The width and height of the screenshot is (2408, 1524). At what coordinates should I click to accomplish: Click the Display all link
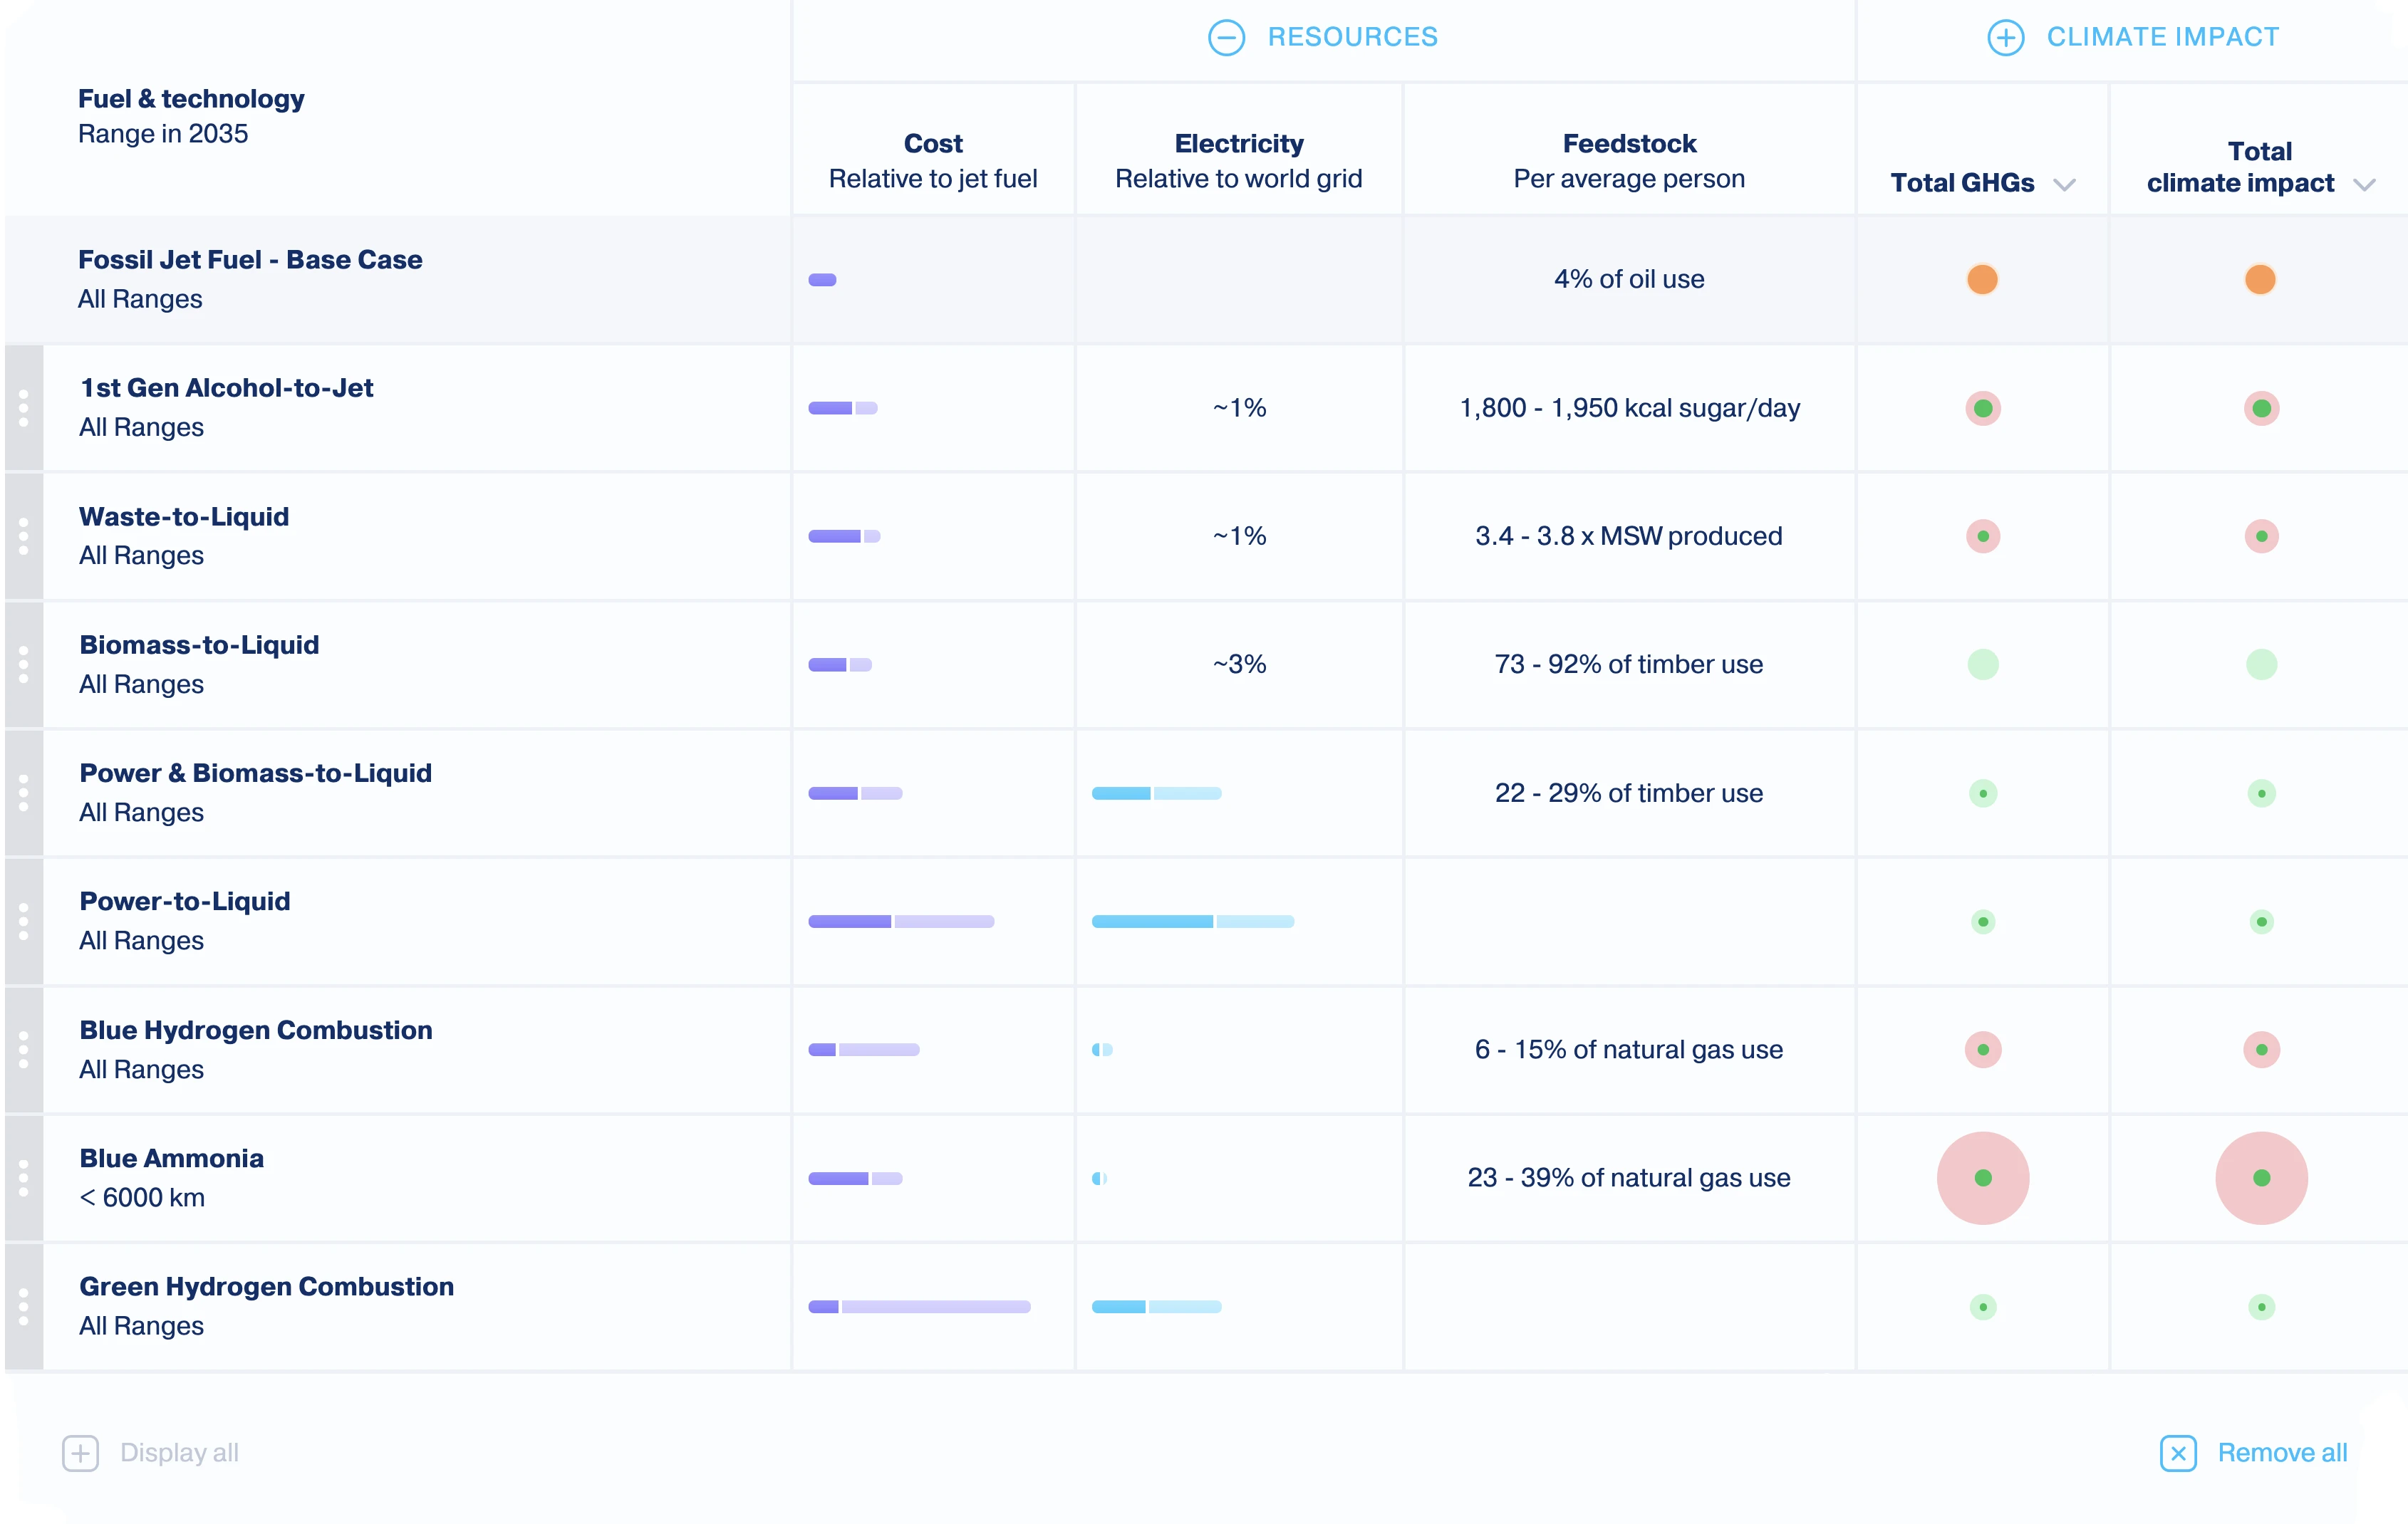click(179, 1453)
